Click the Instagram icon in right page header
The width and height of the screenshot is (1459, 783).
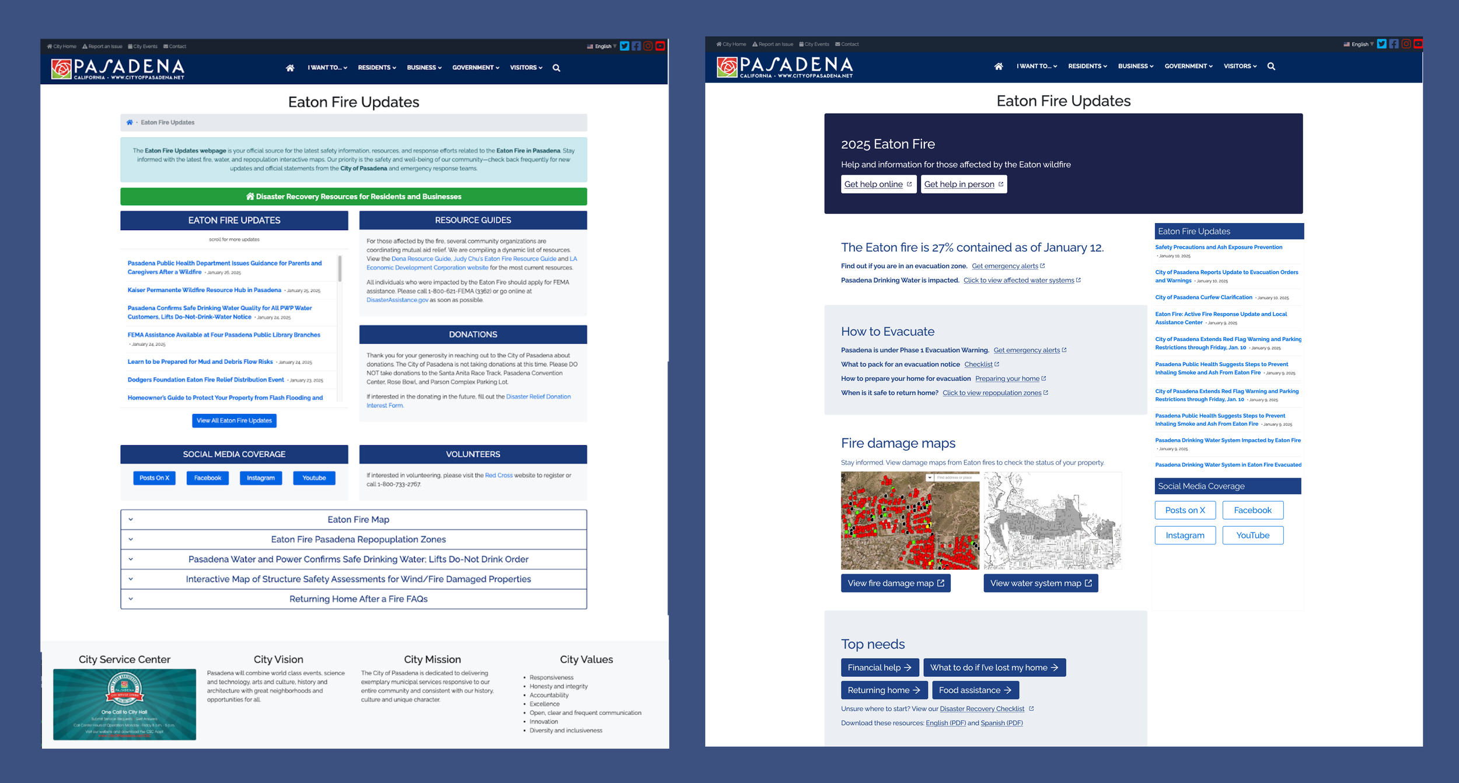coord(1406,44)
